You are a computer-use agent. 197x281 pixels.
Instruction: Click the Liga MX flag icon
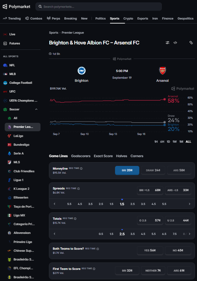10,215
